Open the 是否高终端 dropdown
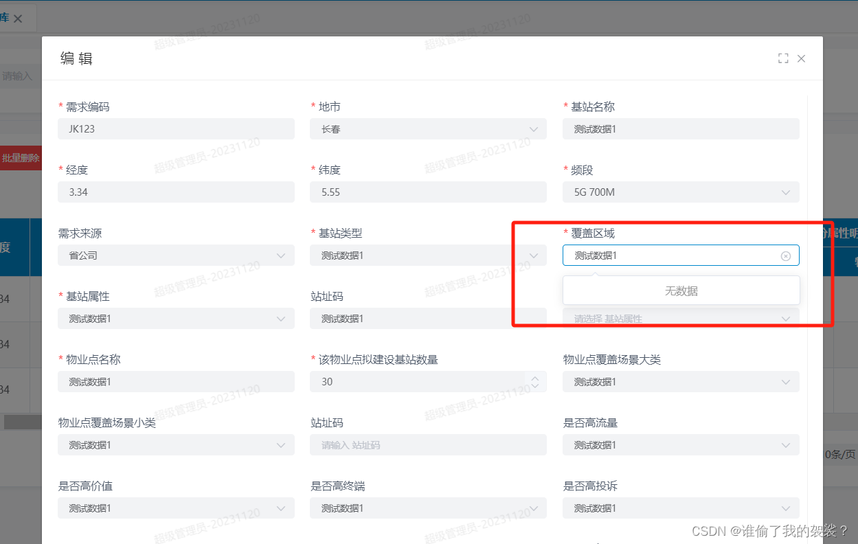Image resolution: width=858 pixels, height=544 pixels. tap(429, 508)
